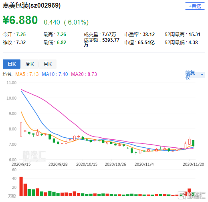
Task: Click date axis label 2020/11/4
Action: [x=144, y=164]
